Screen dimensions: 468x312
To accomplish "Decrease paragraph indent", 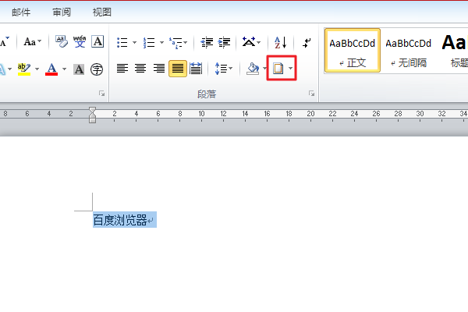I will (207, 42).
